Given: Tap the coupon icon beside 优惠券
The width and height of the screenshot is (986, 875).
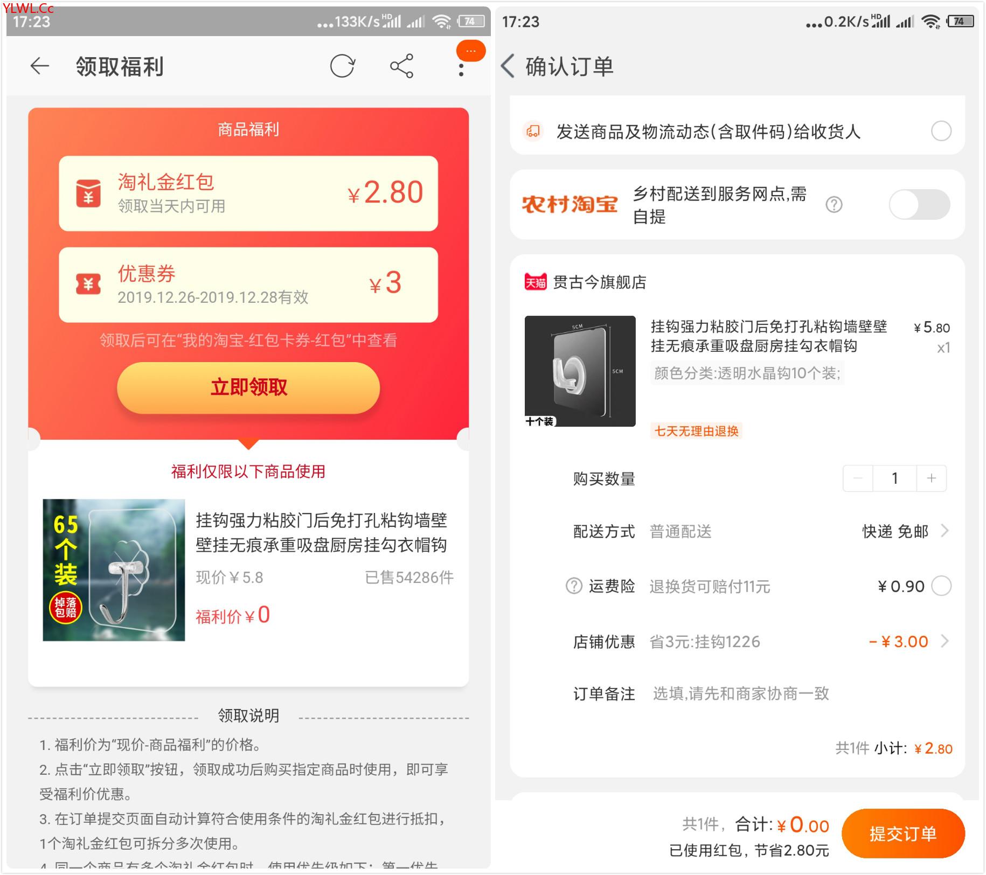Looking at the screenshot, I should click(x=88, y=284).
